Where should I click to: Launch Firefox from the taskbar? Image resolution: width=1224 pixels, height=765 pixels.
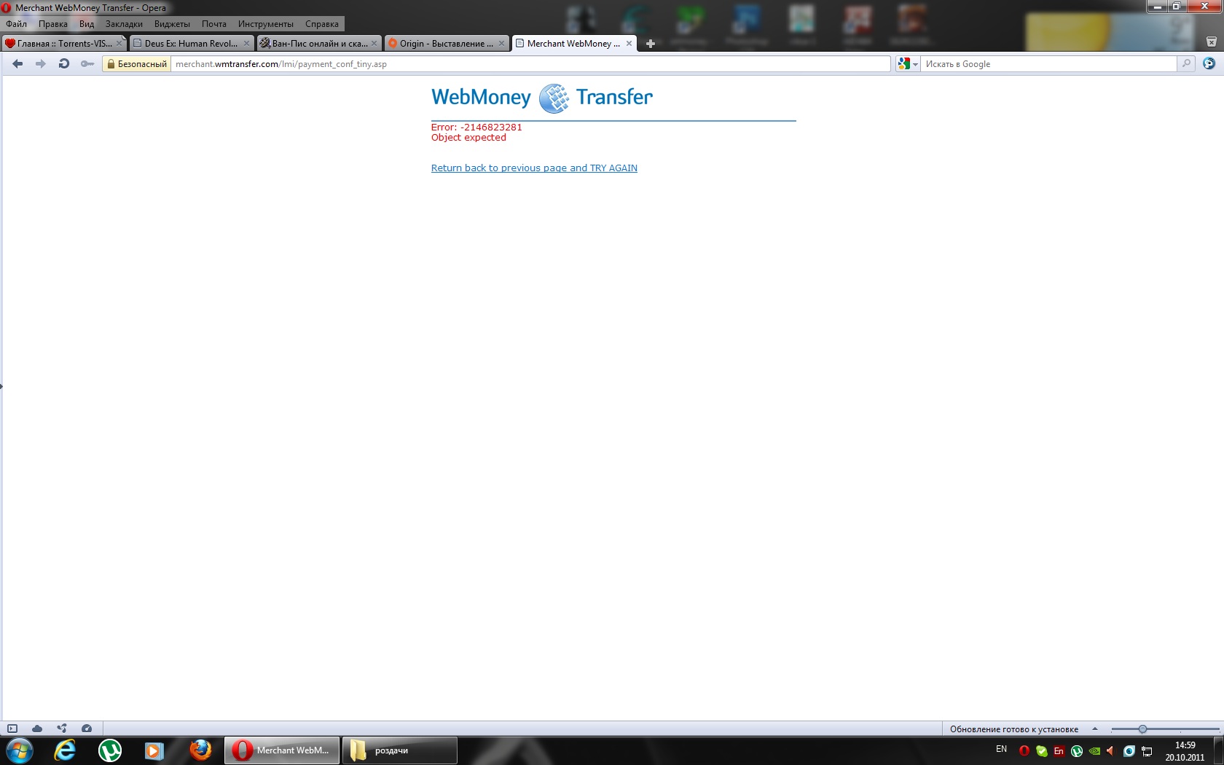[x=200, y=750]
